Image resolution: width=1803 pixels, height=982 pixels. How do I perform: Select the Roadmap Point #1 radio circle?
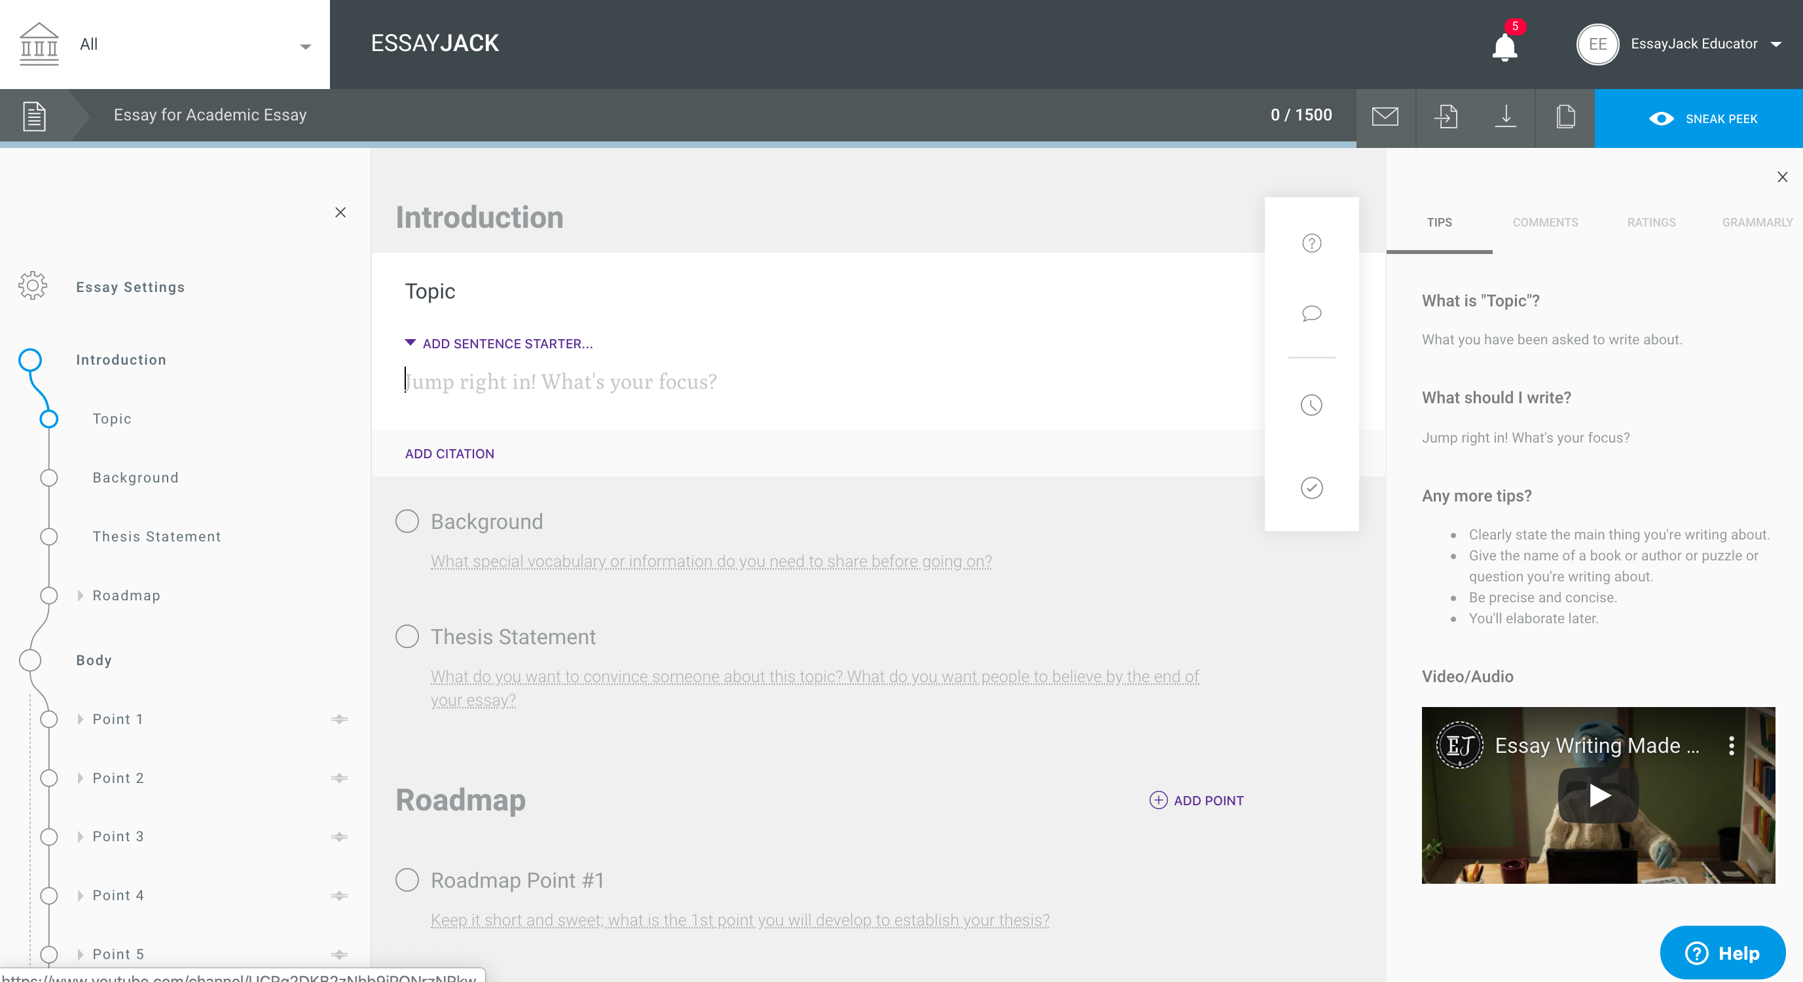click(x=407, y=880)
